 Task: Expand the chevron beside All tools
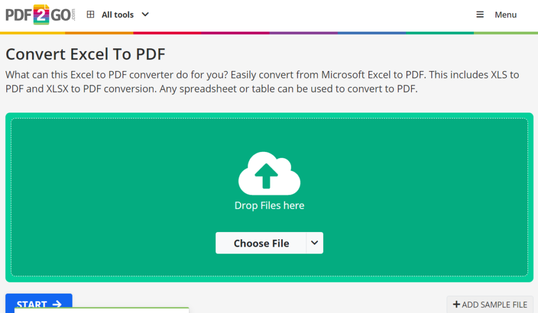point(144,15)
